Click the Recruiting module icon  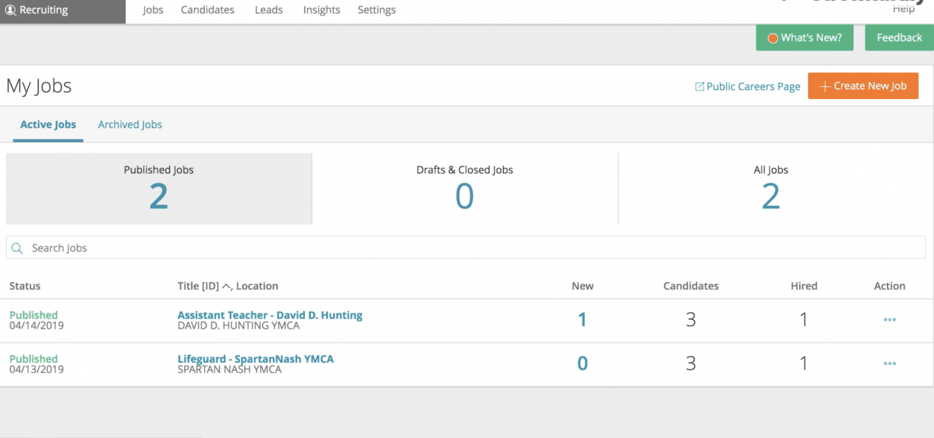coord(10,10)
